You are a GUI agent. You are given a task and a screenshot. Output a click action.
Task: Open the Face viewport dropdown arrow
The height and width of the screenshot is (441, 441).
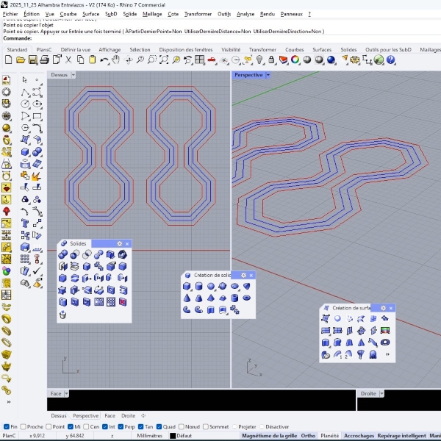[67, 394]
